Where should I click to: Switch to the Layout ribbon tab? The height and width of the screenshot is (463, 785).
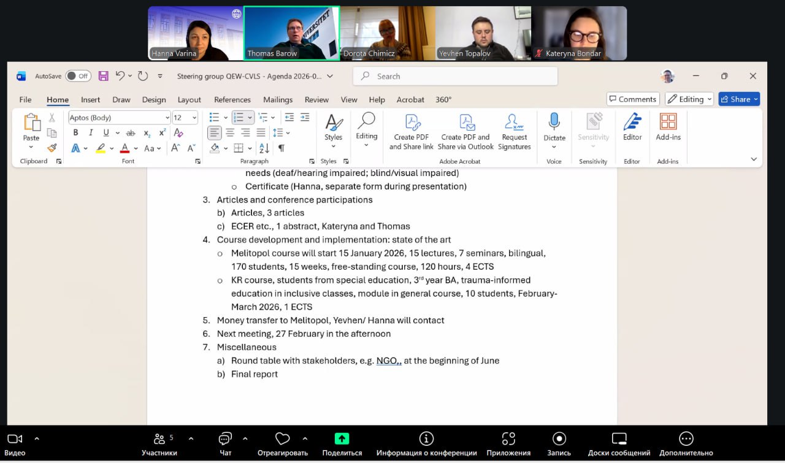(x=189, y=99)
